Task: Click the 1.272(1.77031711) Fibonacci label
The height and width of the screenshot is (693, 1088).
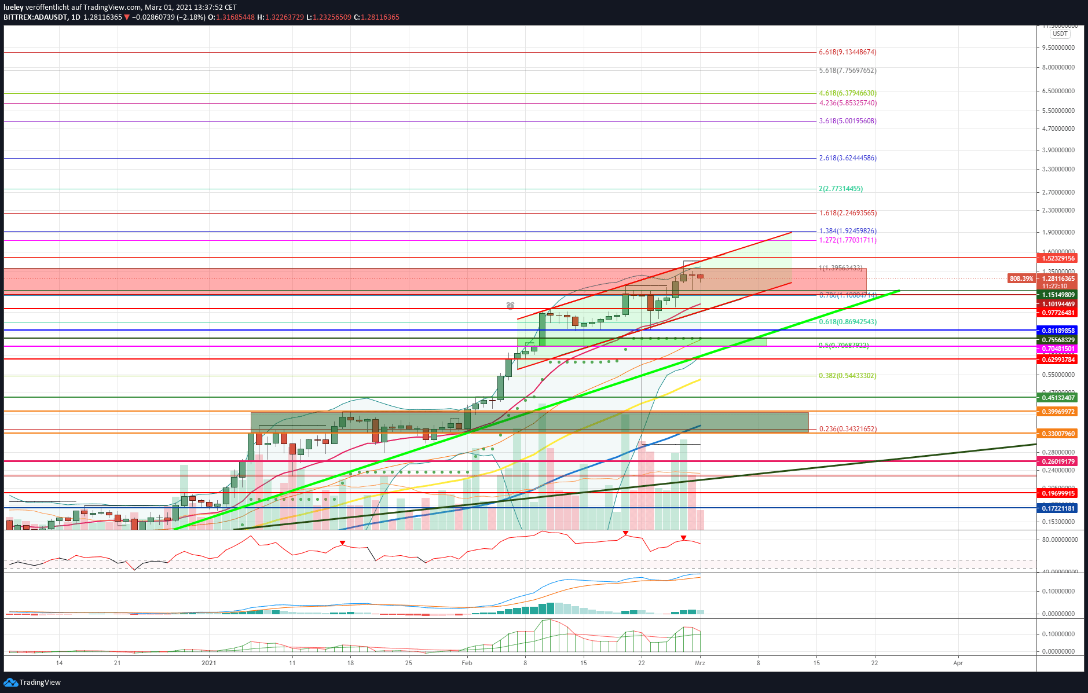Action: (848, 240)
